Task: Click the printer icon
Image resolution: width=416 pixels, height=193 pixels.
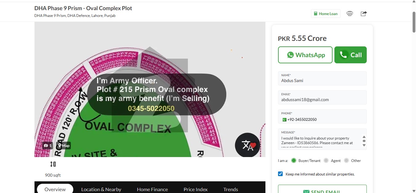Action: 349,14
